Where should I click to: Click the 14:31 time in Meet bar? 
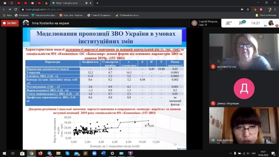(255, 23)
